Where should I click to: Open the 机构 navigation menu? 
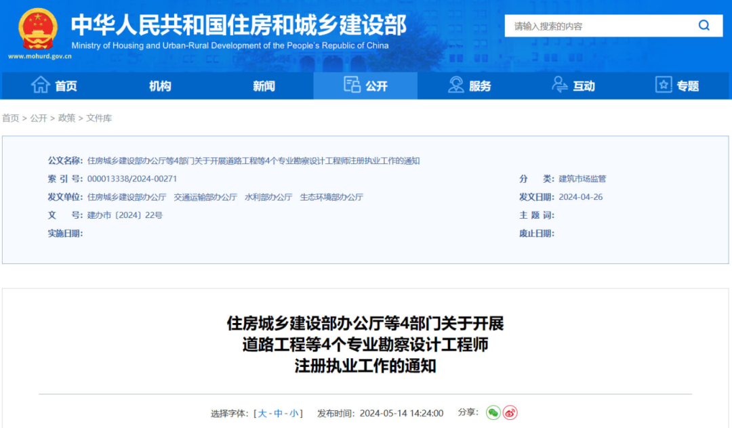(x=159, y=85)
